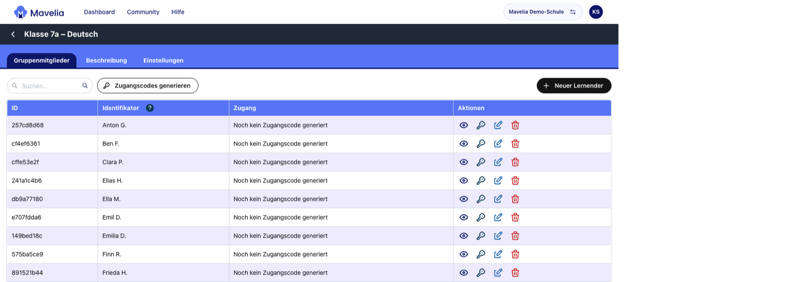This screenshot has height=282, width=788.
Task: Delete Ben F. from the group
Action: tap(515, 144)
